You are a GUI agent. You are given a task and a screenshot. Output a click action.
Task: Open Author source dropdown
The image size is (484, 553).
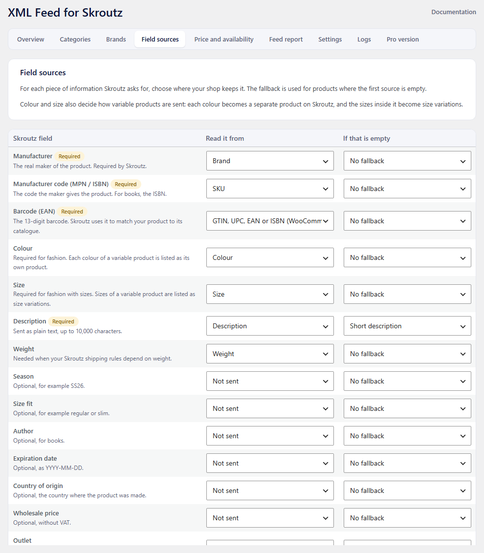tap(270, 436)
